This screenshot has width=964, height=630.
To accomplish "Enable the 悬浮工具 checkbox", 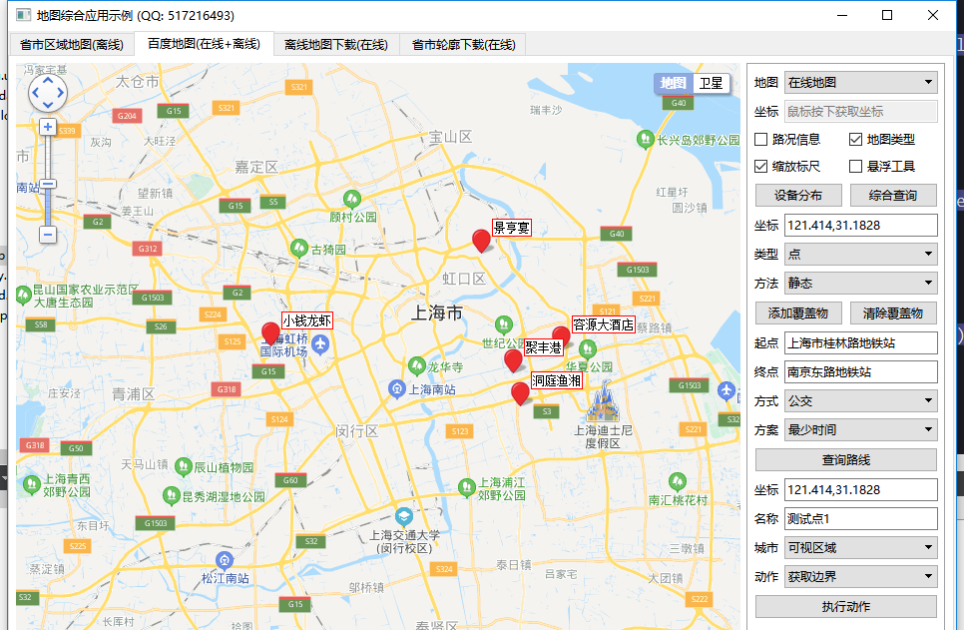I will coord(855,166).
